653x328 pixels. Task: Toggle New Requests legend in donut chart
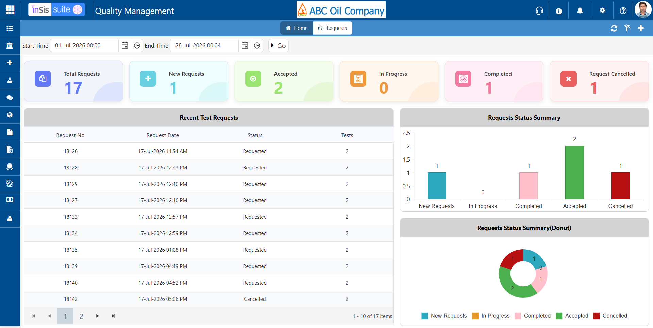(x=444, y=316)
